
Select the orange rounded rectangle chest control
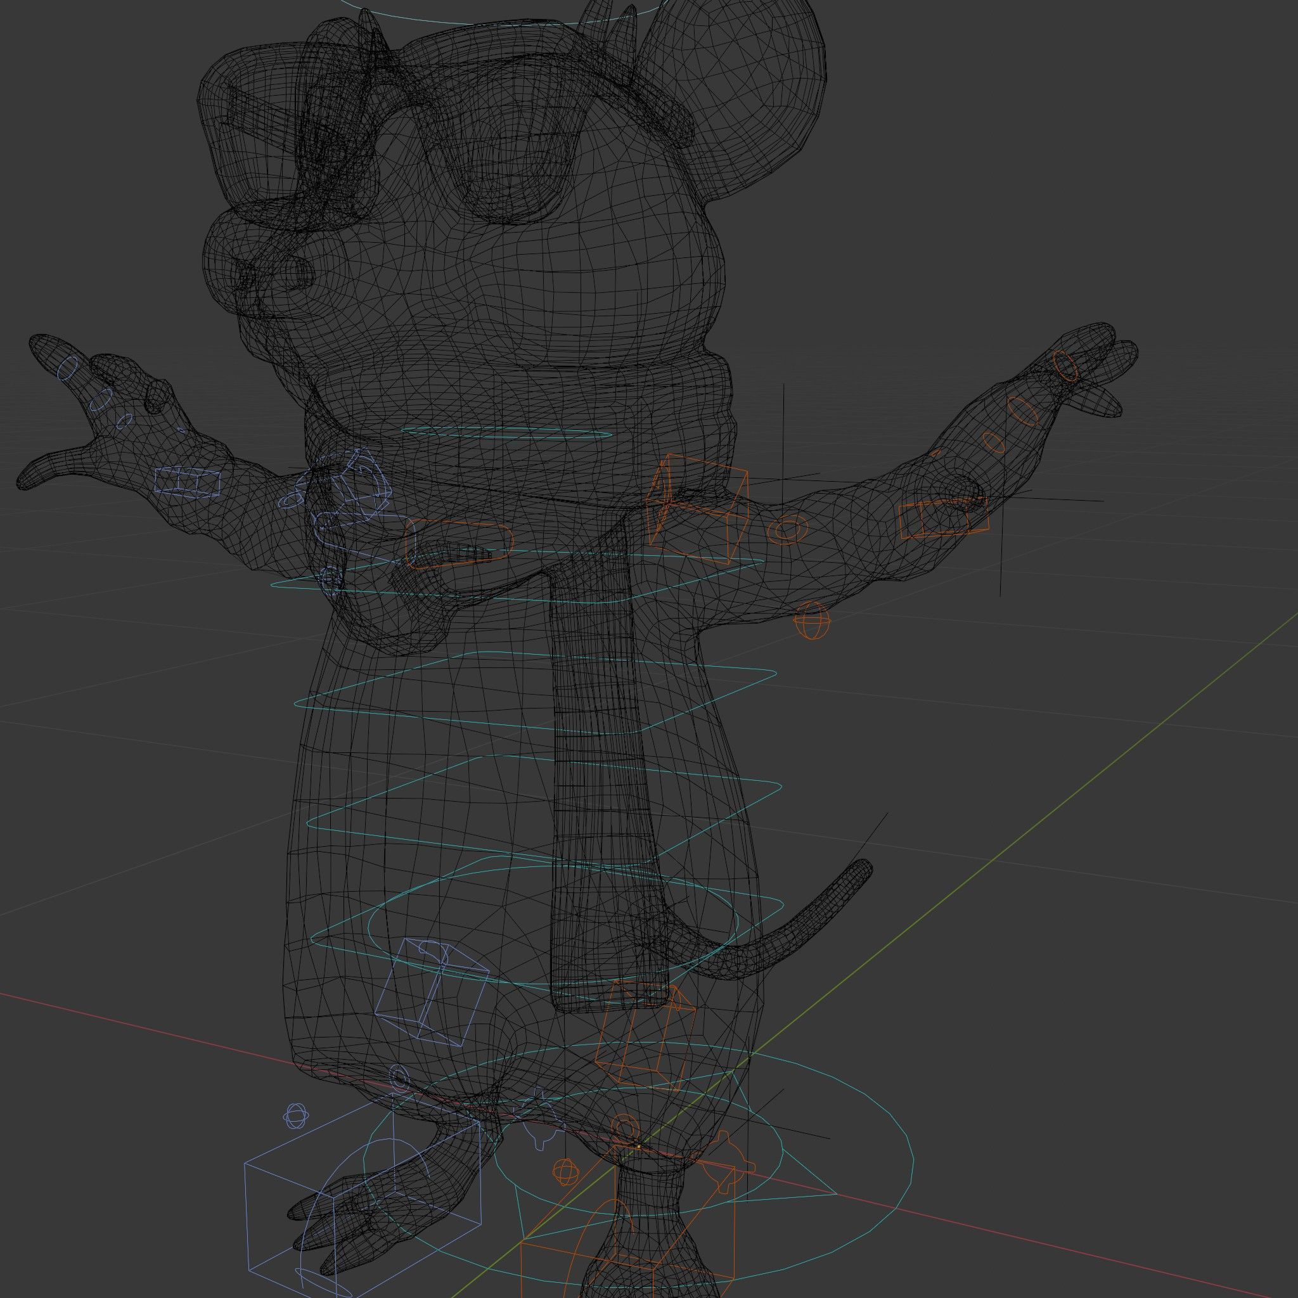coord(459,543)
